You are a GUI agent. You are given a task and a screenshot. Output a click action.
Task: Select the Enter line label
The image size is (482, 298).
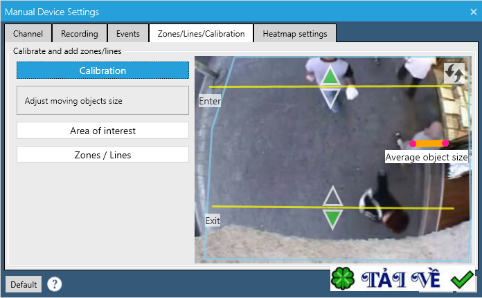pyautogui.click(x=210, y=101)
